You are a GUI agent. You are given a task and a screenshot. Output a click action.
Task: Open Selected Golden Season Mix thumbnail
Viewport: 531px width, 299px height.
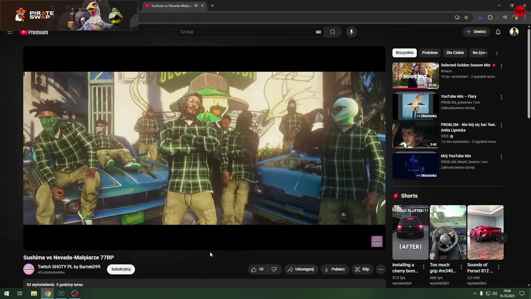(x=416, y=76)
